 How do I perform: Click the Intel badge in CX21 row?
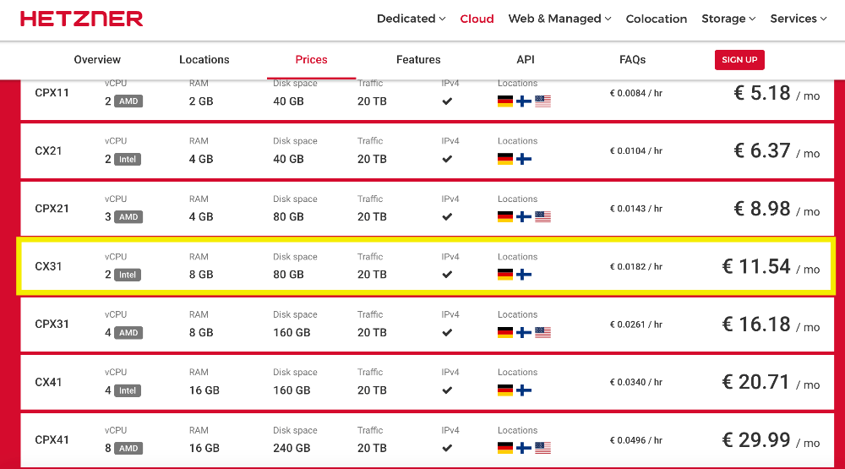(x=128, y=159)
